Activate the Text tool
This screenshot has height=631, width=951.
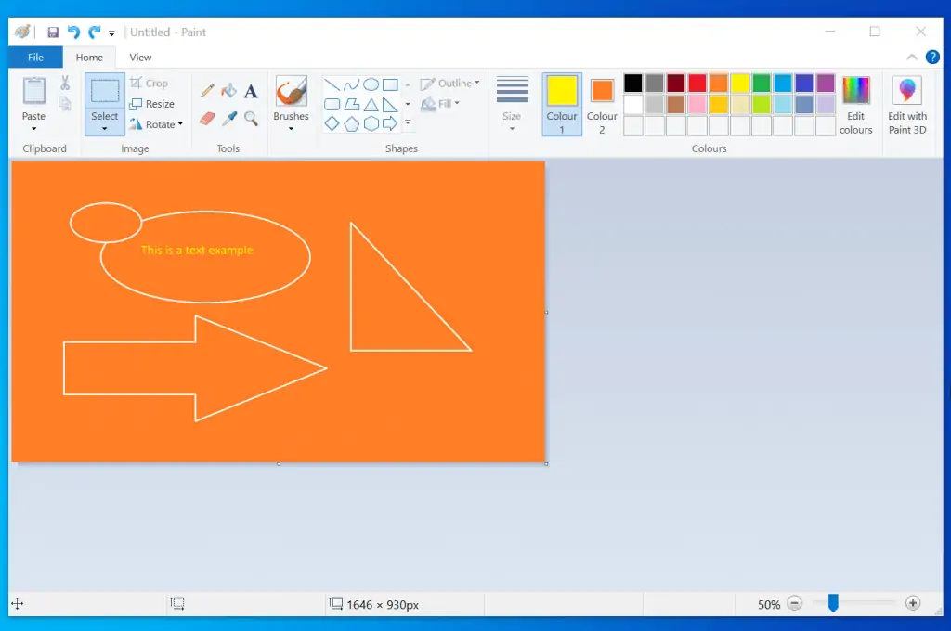tap(249, 90)
